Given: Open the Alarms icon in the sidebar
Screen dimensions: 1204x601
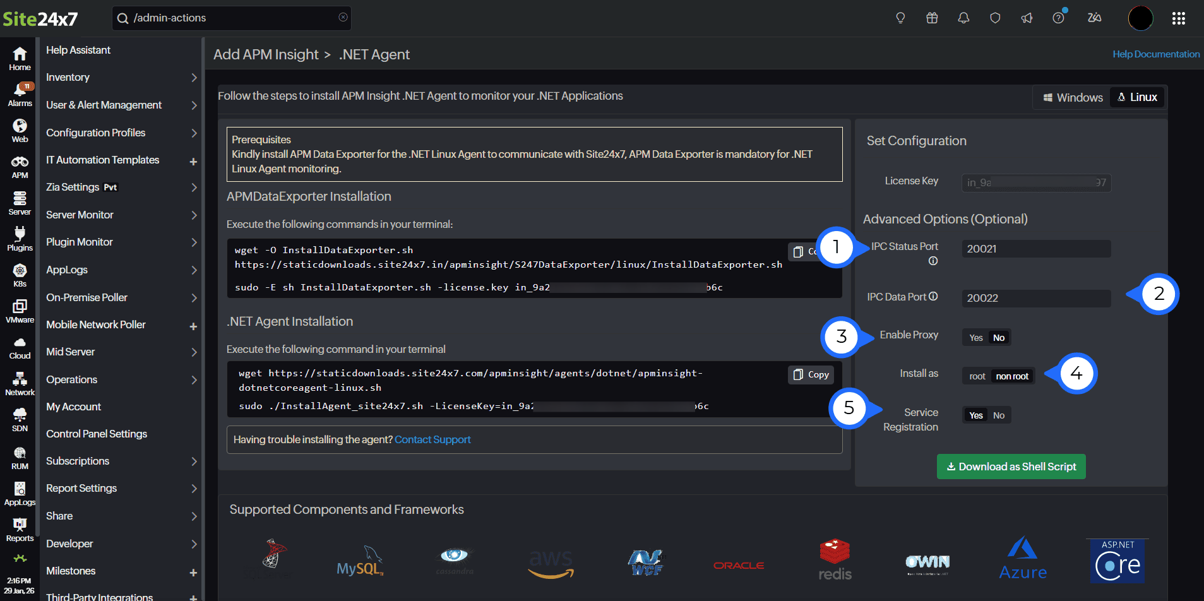Looking at the screenshot, I should coord(20,94).
